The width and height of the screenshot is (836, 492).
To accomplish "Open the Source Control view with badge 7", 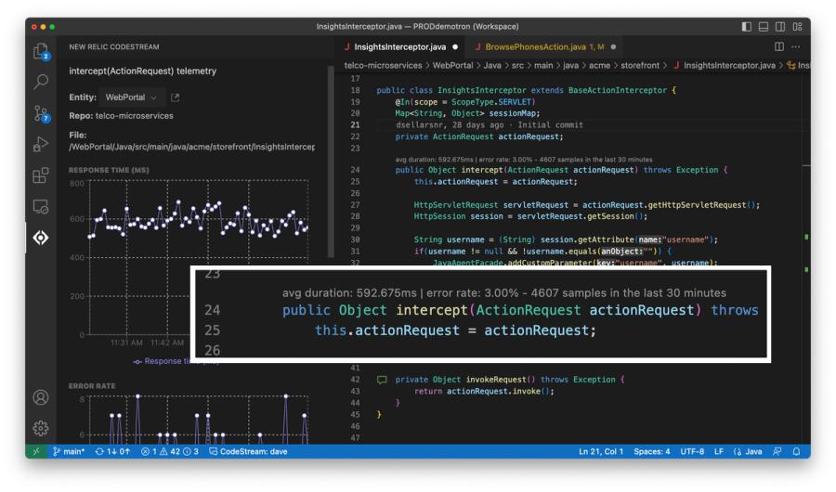I will tap(41, 113).
